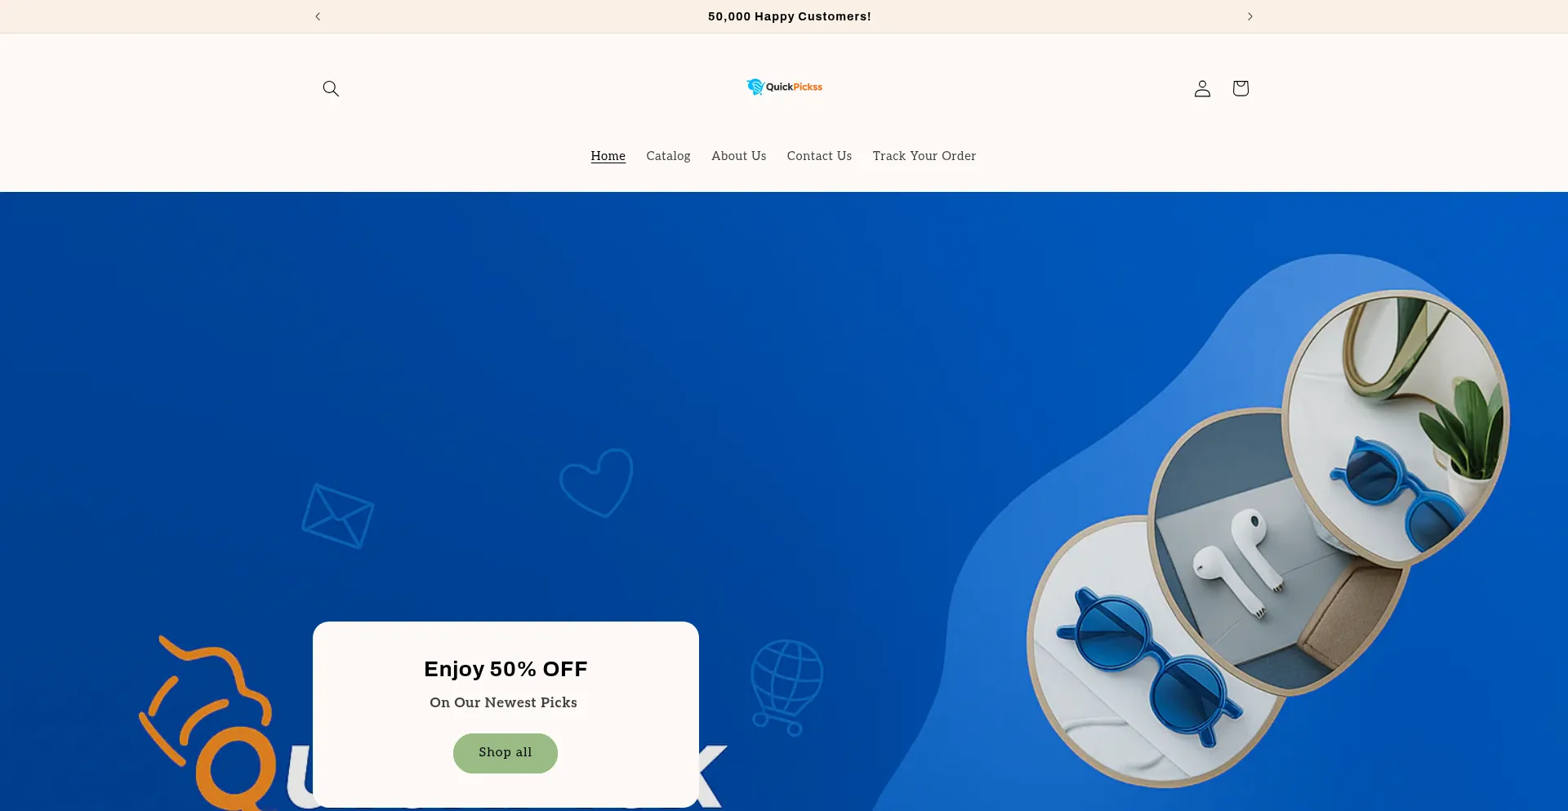Open the Contact Us page
The width and height of the screenshot is (1568, 811).
coord(819,156)
